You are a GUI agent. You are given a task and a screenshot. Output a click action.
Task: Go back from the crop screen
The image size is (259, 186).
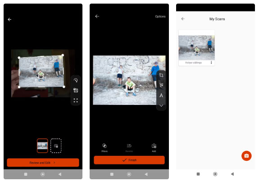pos(9,19)
